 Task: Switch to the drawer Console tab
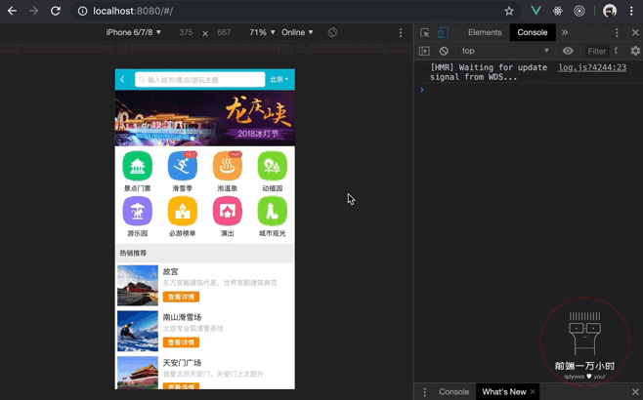454,392
